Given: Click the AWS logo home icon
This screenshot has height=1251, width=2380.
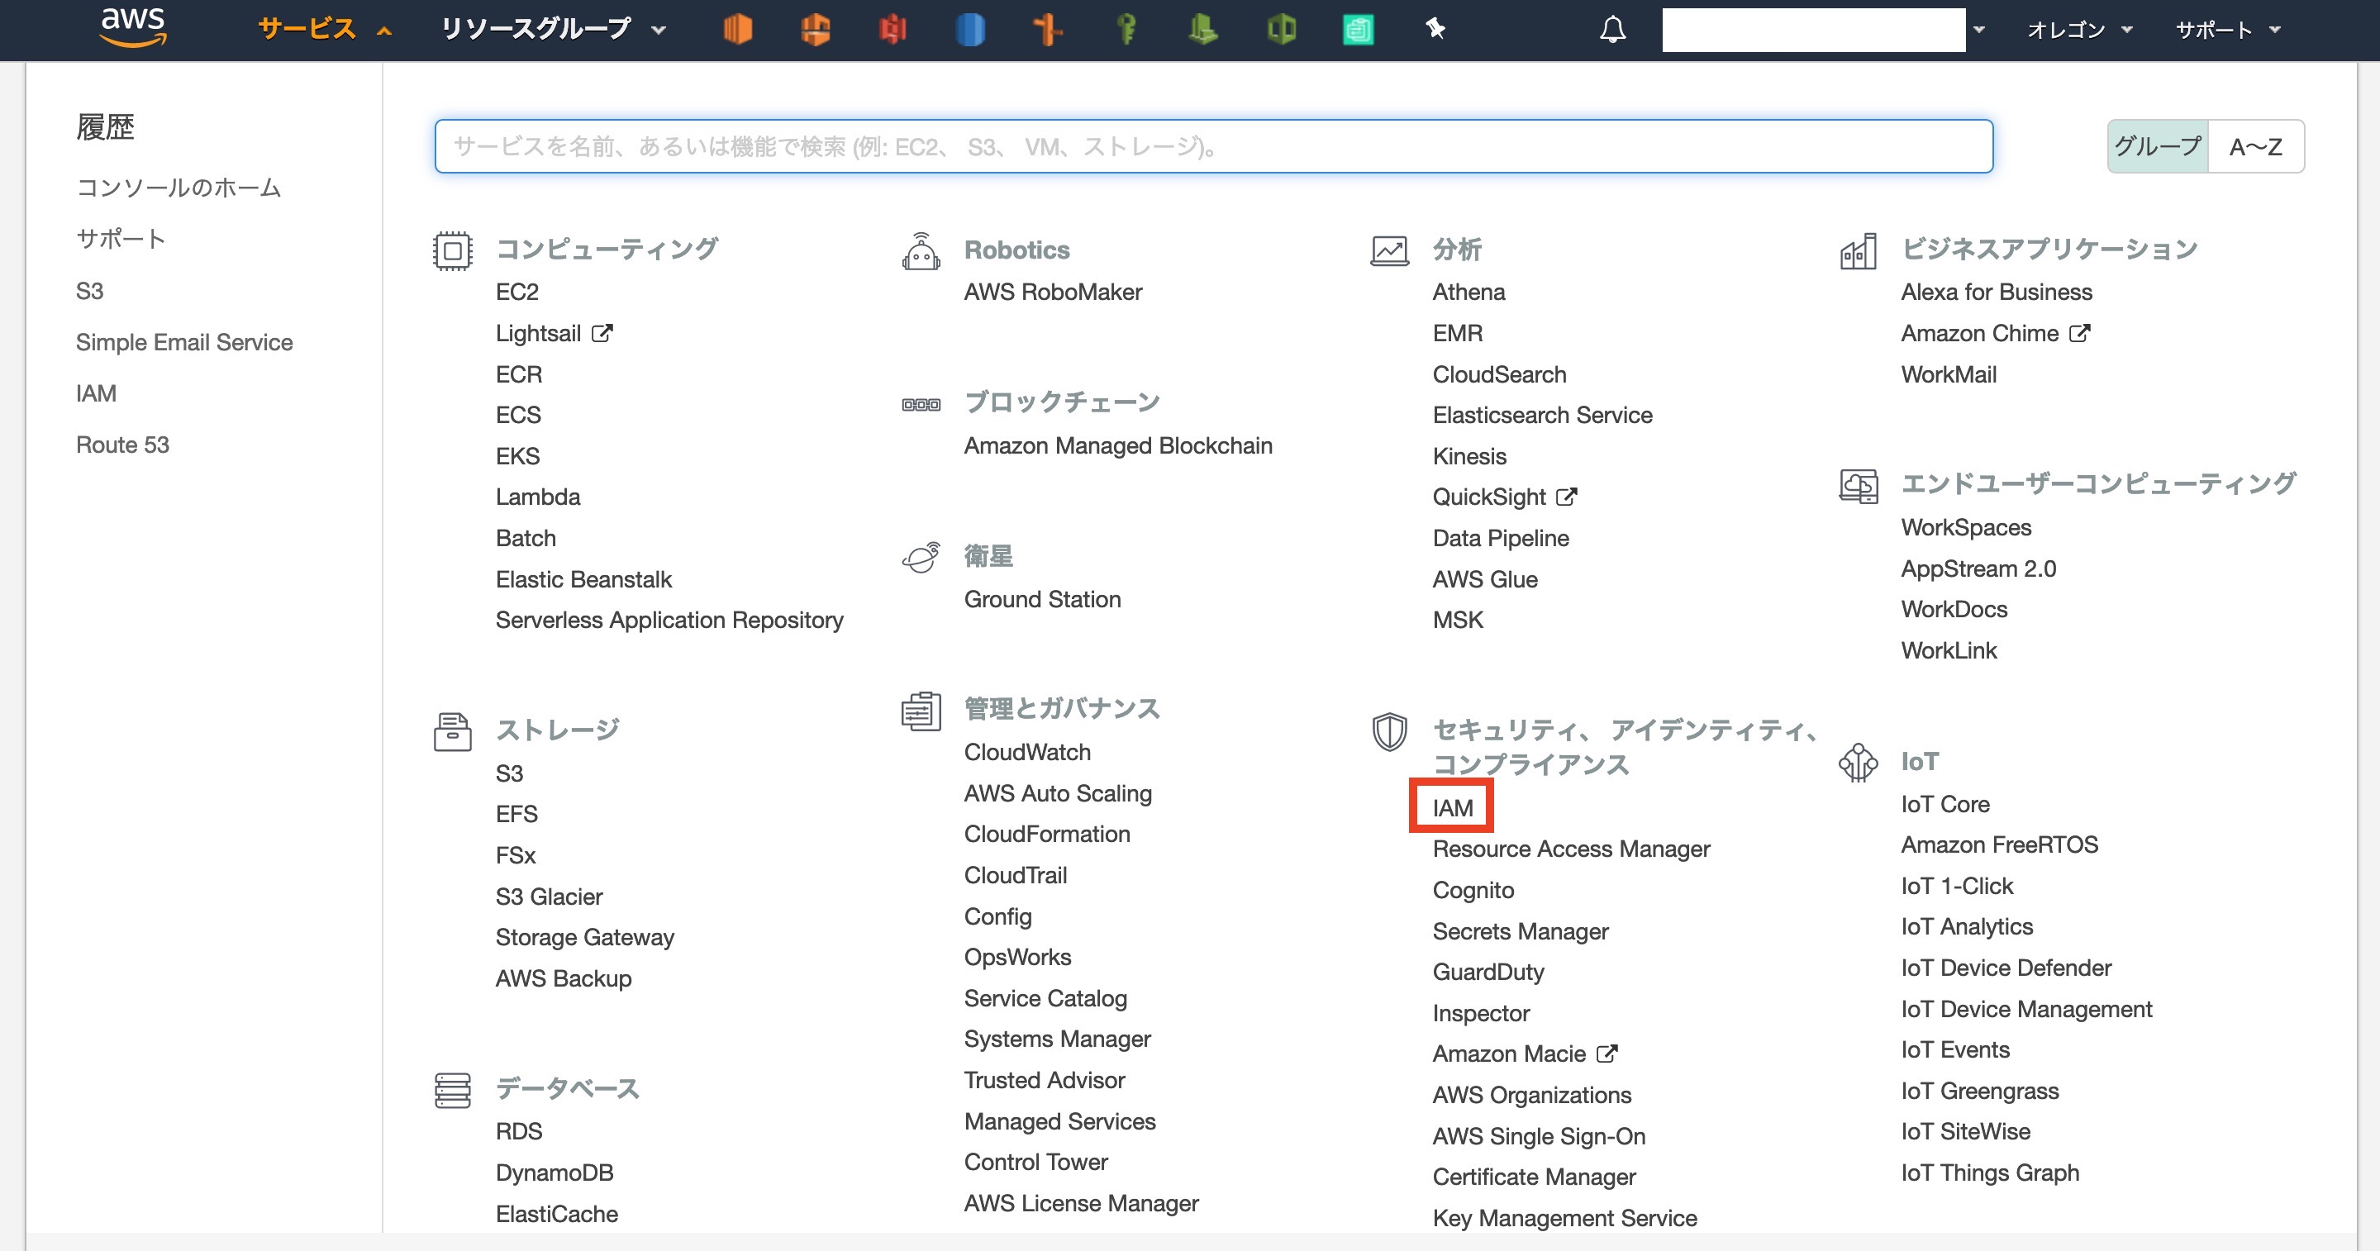Looking at the screenshot, I should (x=133, y=28).
